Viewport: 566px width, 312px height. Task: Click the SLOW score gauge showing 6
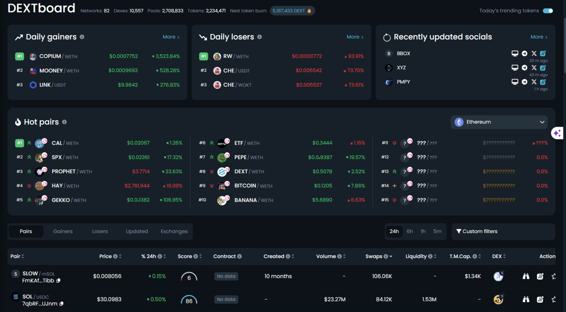coord(189,277)
